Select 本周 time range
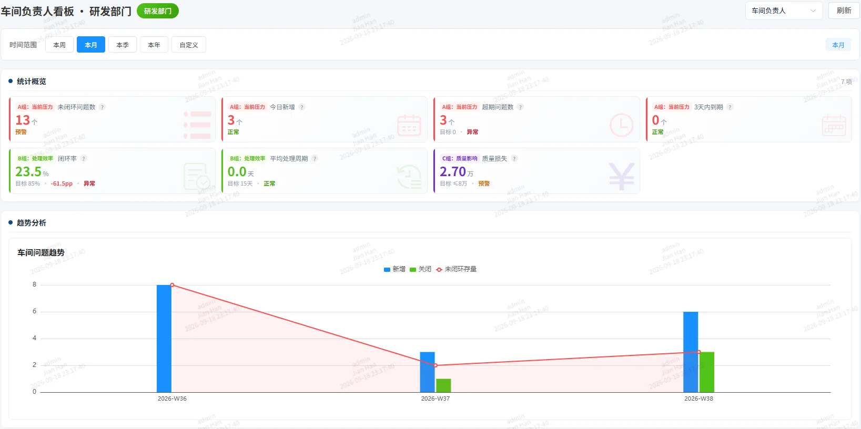861x429 pixels. pyautogui.click(x=59, y=45)
